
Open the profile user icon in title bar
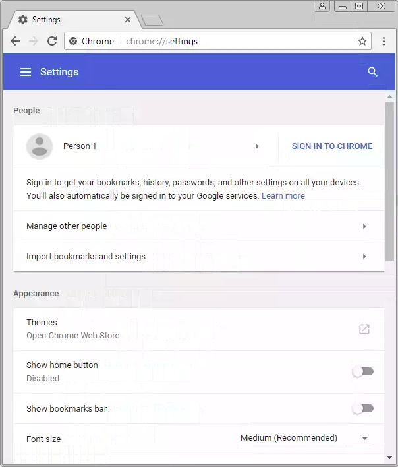tap(322, 6)
